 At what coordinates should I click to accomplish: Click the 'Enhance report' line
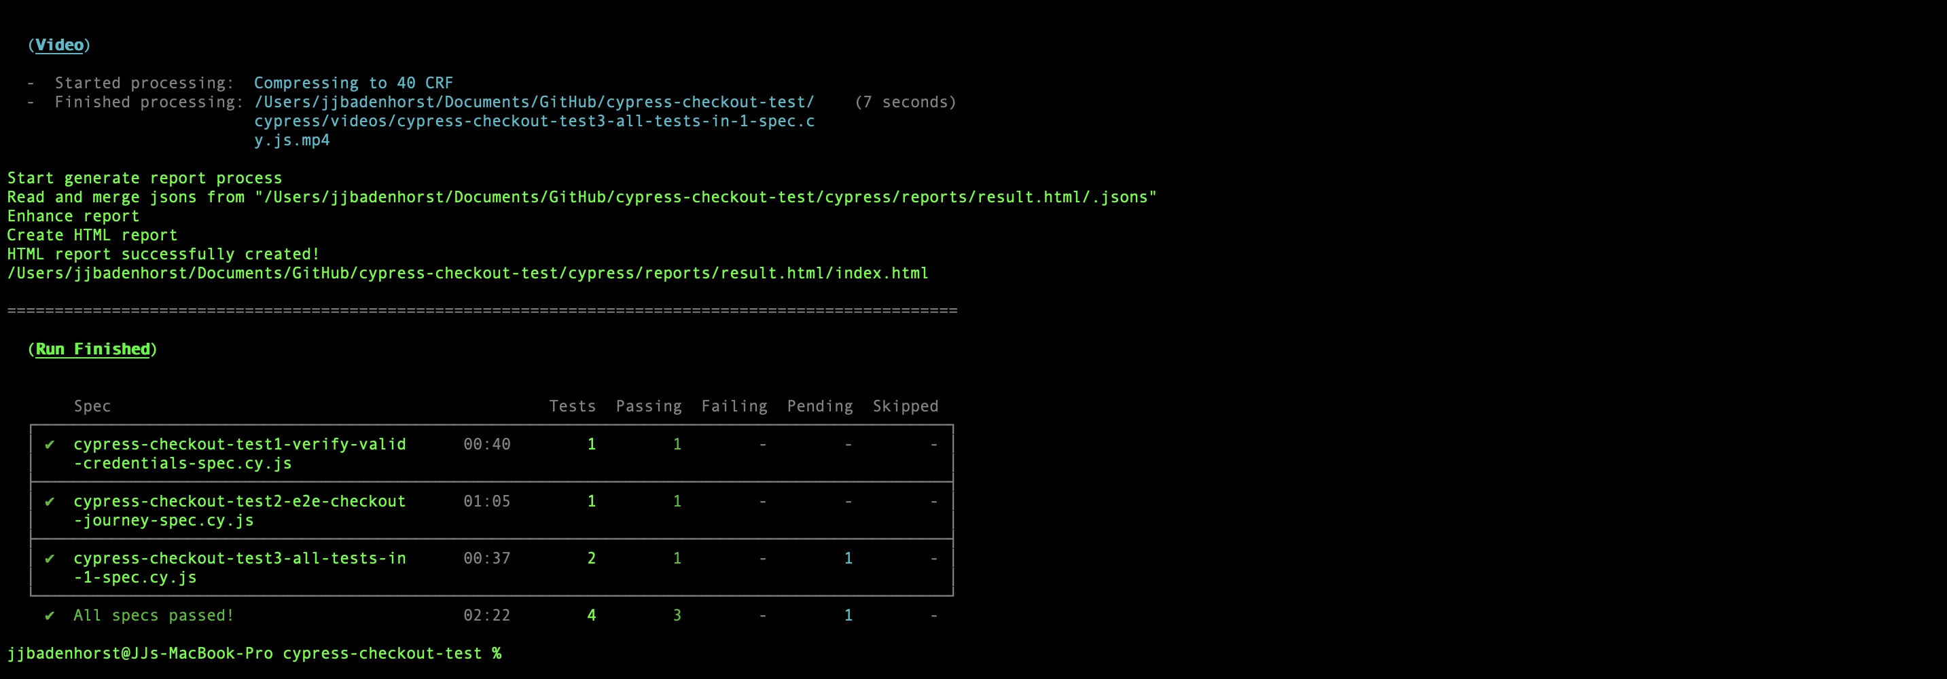pyautogui.click(x=73, y=216)
